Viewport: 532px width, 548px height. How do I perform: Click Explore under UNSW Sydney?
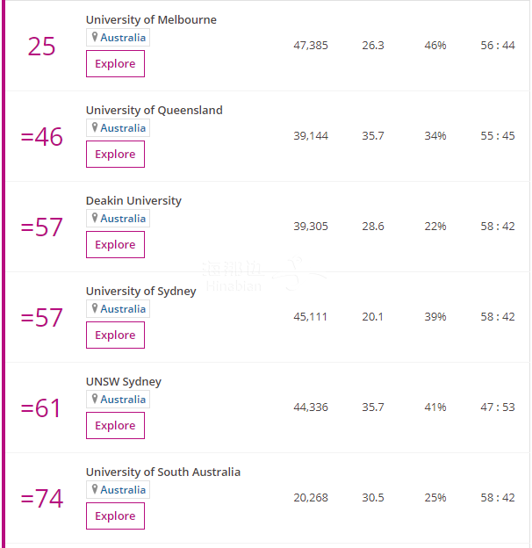coord(115,425)
